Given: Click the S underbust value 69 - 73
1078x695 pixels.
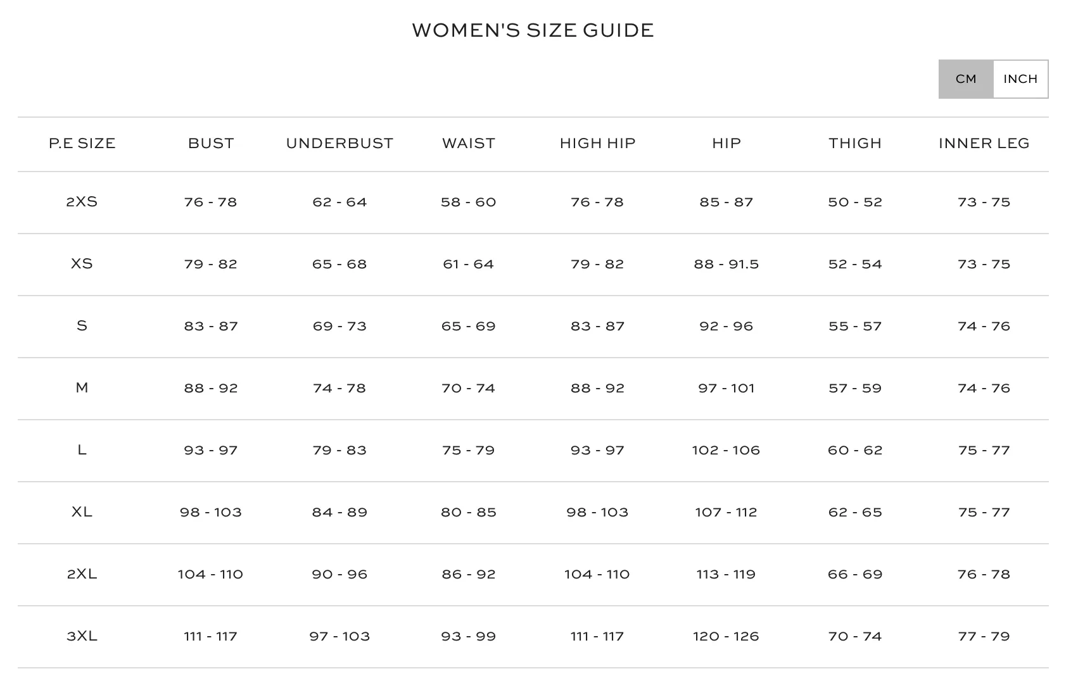Looking at the screenshot, I should [x=339, y=326].
